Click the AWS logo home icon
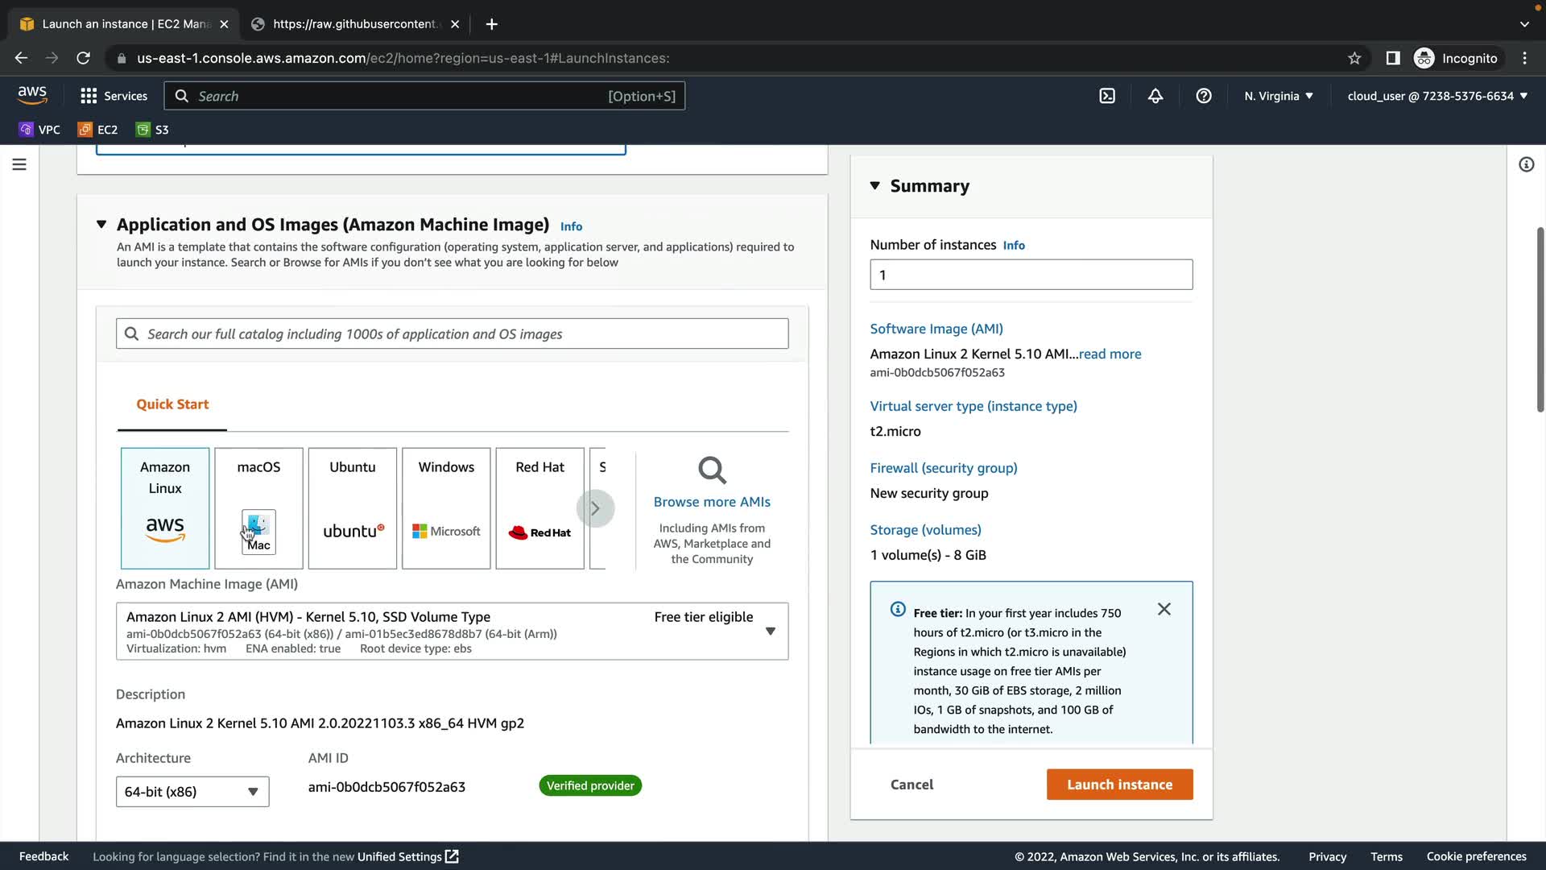 (32, 95)
